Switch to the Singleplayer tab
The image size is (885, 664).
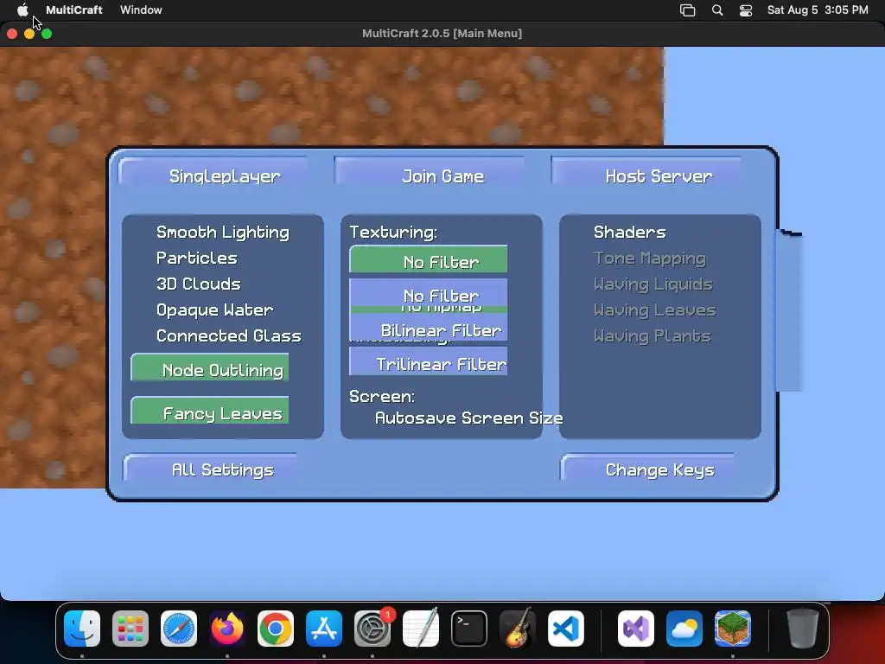pos(213,172)
